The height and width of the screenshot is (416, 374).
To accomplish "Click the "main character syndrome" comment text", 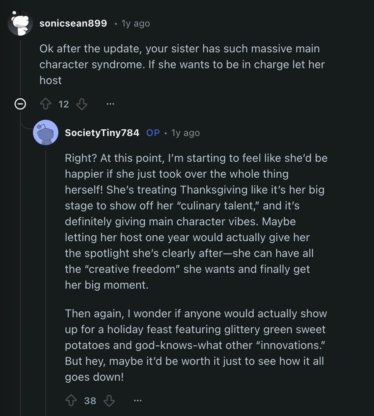I will pyautogui.click(x=181, y=65).
